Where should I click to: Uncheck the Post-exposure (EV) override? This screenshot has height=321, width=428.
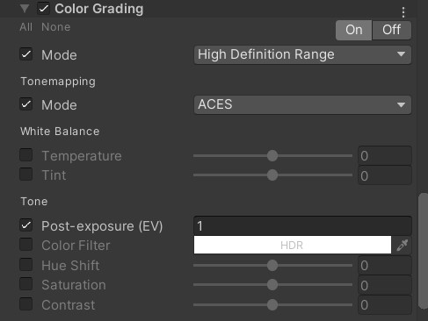point(26,225)
